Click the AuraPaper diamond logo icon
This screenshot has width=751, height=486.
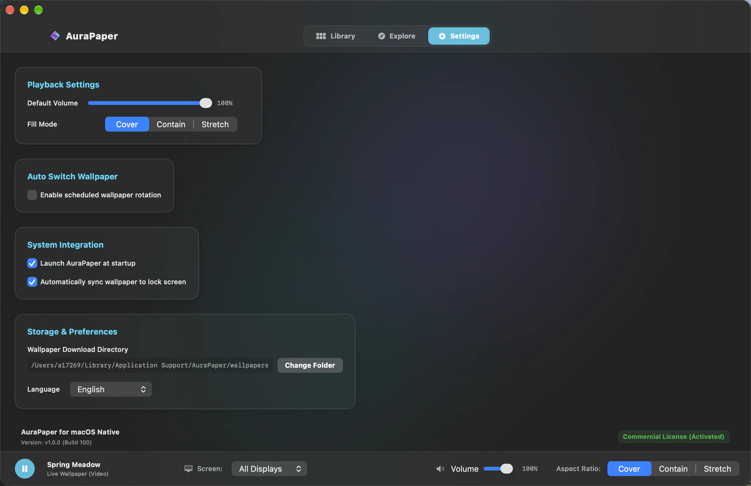55,36
